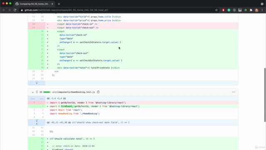Open the HomeBooking.test.js file options menu

pyautogui.click(x=234, y=92)
